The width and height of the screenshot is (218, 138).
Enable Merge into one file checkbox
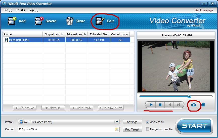(x=147, y=129)
